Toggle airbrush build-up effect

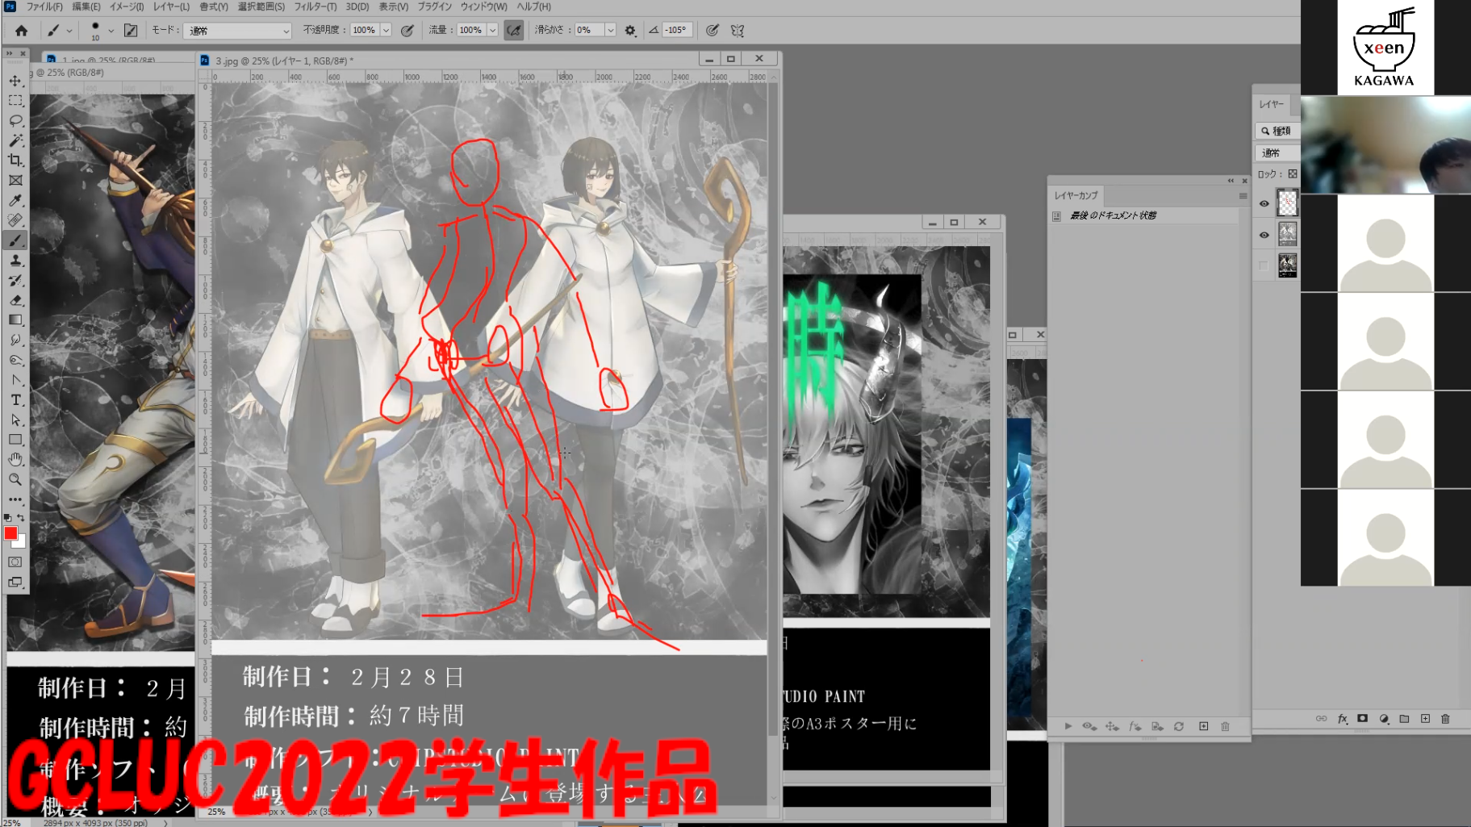tap(514, 31)
